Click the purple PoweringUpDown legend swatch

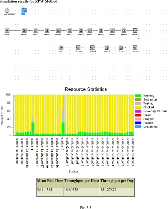point(138,111)
